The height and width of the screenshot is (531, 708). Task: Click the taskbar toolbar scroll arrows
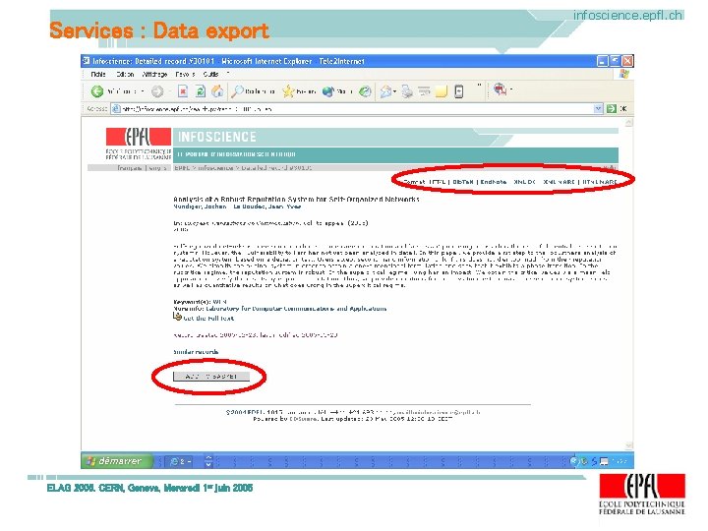click(x=208, y=461)
